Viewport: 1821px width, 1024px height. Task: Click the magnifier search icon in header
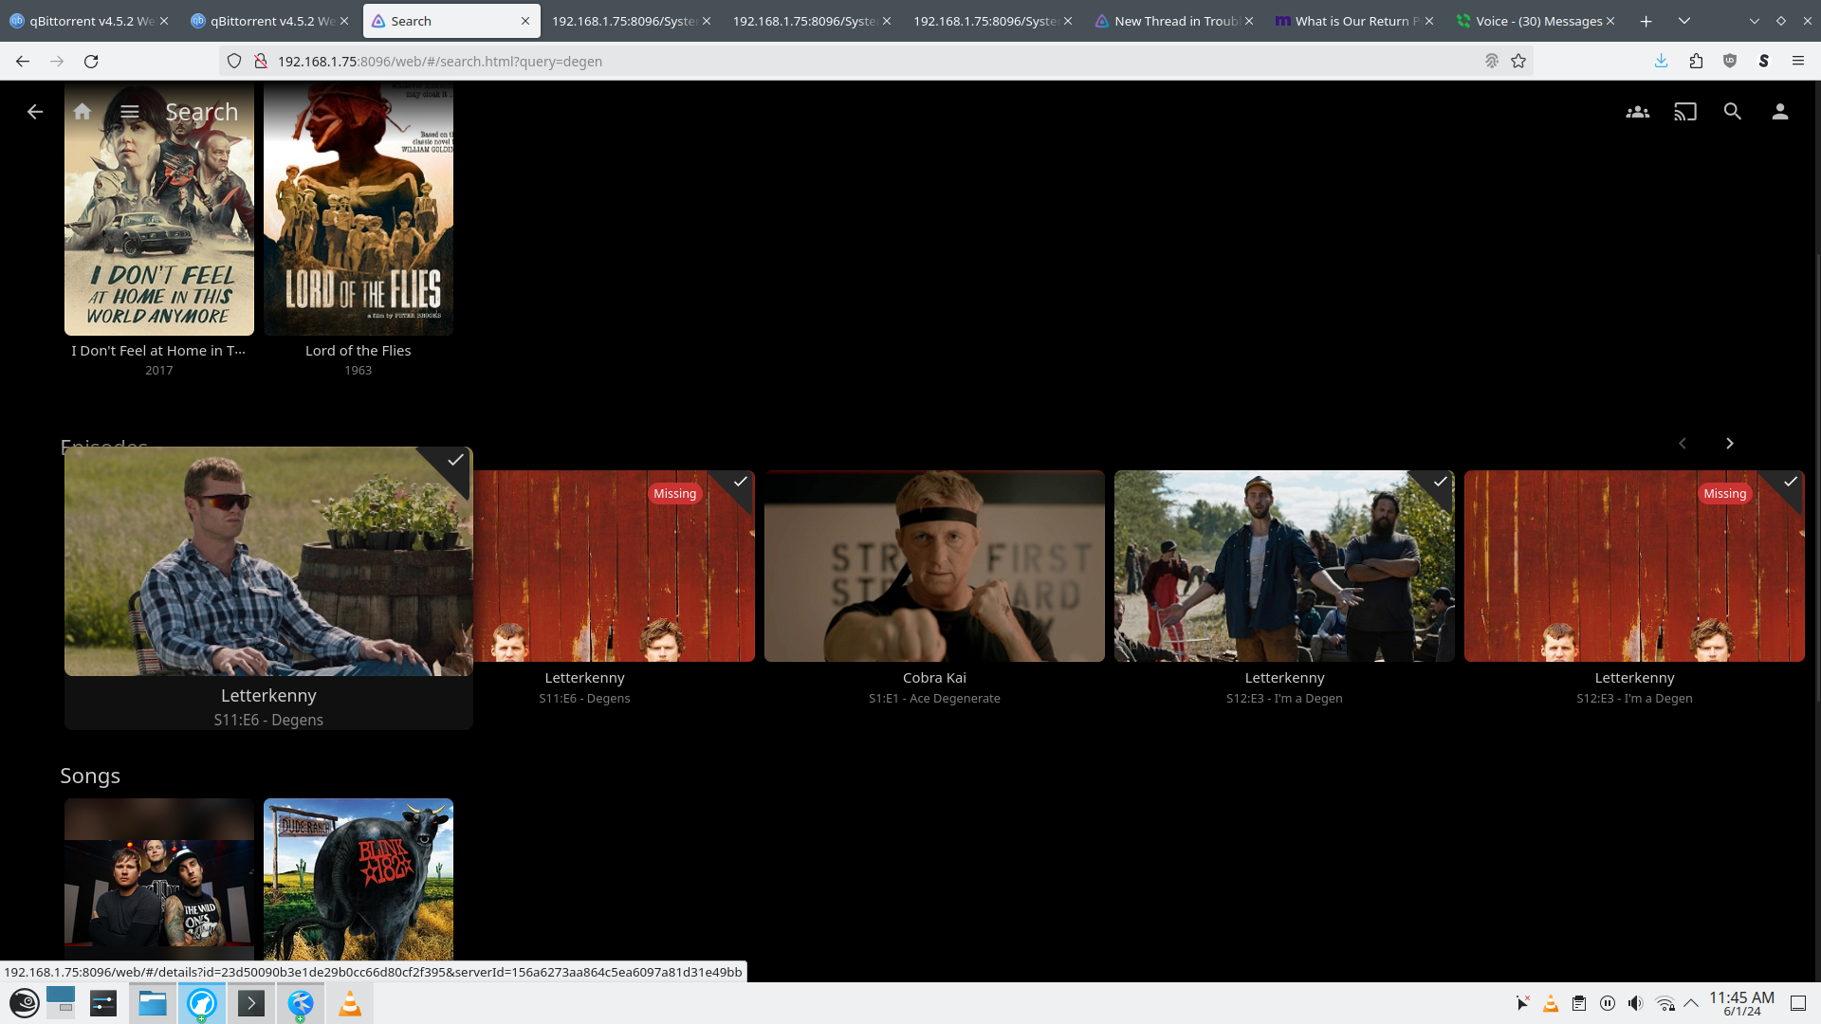coord(1732,112)
